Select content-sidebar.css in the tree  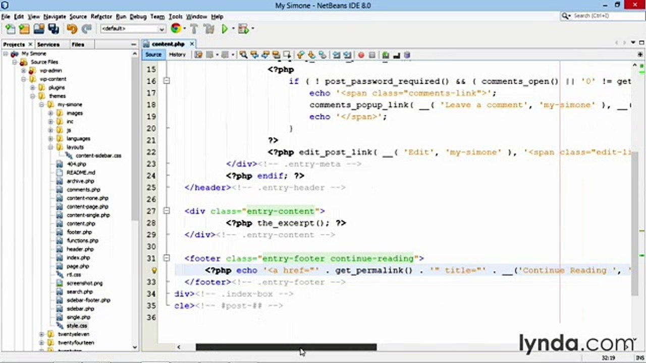(98, 156)
